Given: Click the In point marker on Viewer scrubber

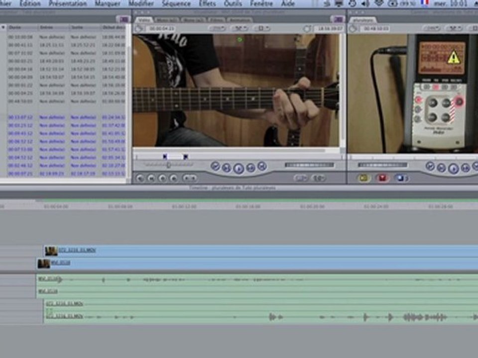Looking at the screenshot, I should pos(165,157).
